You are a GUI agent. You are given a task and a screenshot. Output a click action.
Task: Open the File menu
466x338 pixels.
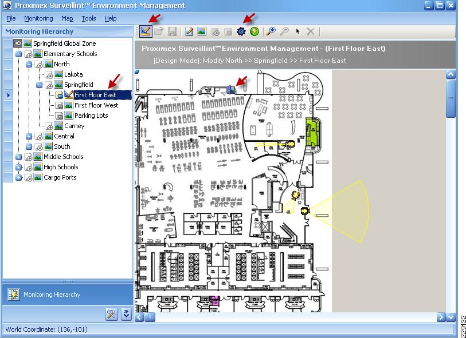coord(11,18)
